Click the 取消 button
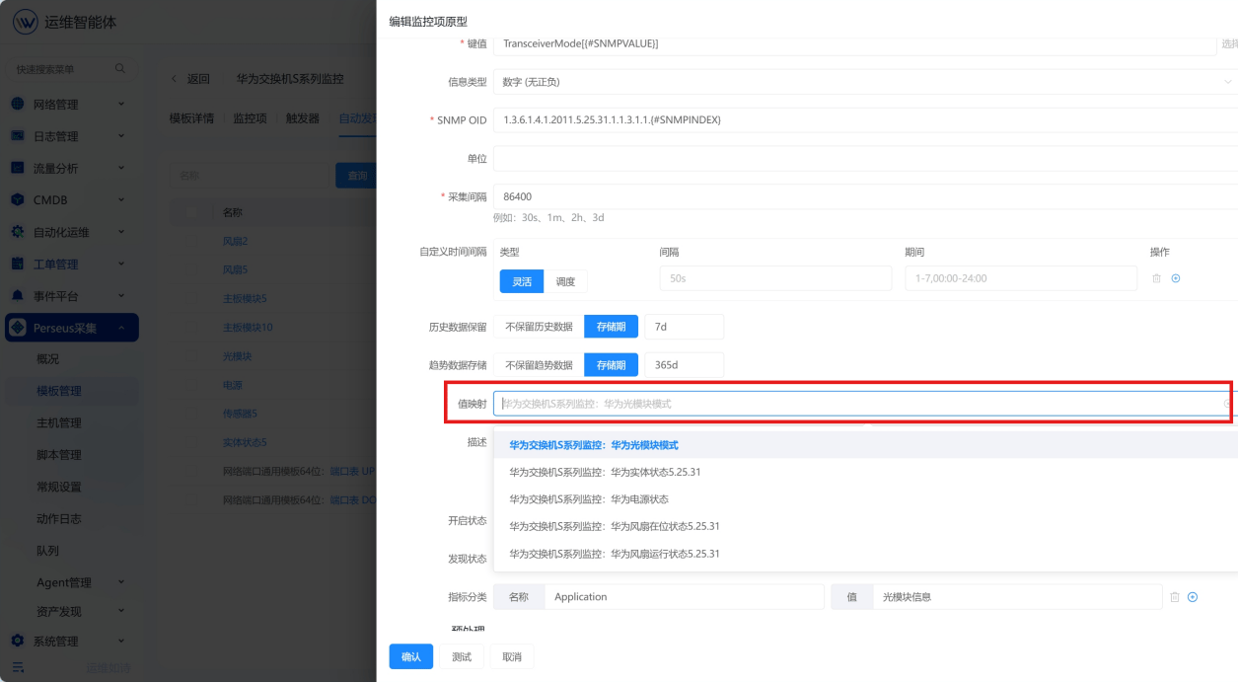Image resolution: width=1239 pixels, height=683 pixels. tap(512, 657)
